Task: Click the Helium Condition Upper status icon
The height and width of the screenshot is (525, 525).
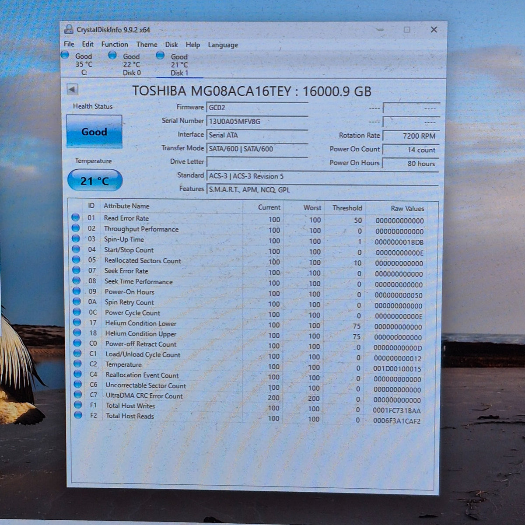Action: click(77, 332)
